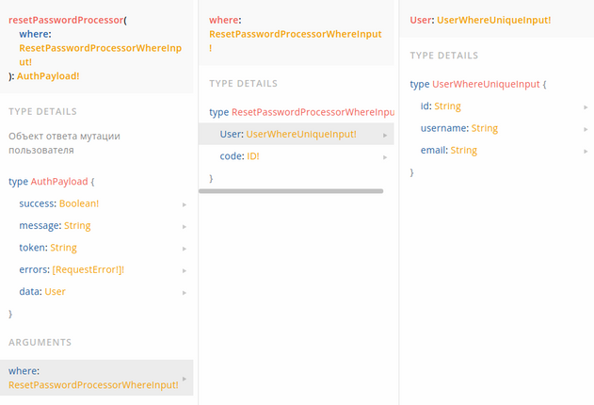Open the id: String field
The image size is (594, 405).
tap(496, 106)
